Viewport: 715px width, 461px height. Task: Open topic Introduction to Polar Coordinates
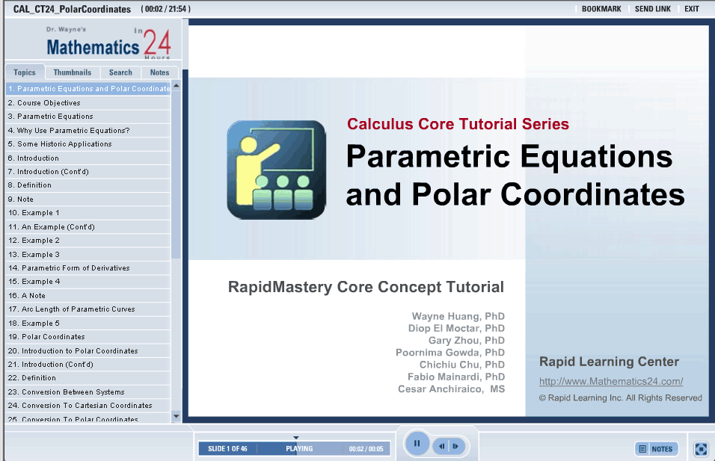coord(88,350)
